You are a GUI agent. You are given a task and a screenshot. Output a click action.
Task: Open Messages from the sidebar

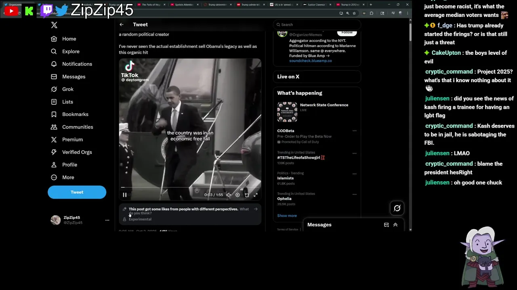(68, 77)
